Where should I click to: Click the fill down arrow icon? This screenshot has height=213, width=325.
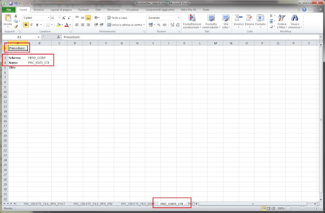(271, 21)
